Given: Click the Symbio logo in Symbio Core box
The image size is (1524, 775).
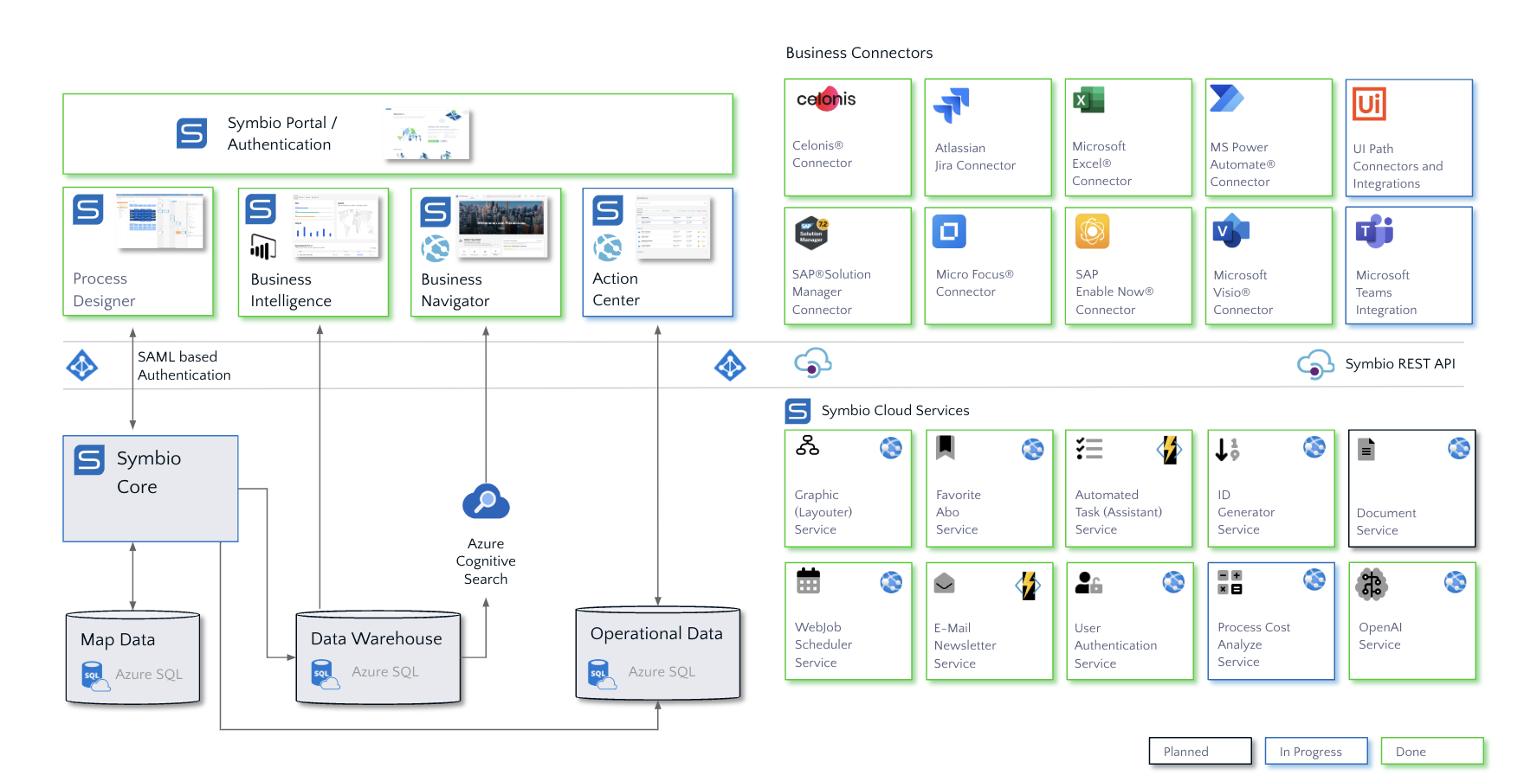Looking at the screenshot, I should [x=89, y=460].
